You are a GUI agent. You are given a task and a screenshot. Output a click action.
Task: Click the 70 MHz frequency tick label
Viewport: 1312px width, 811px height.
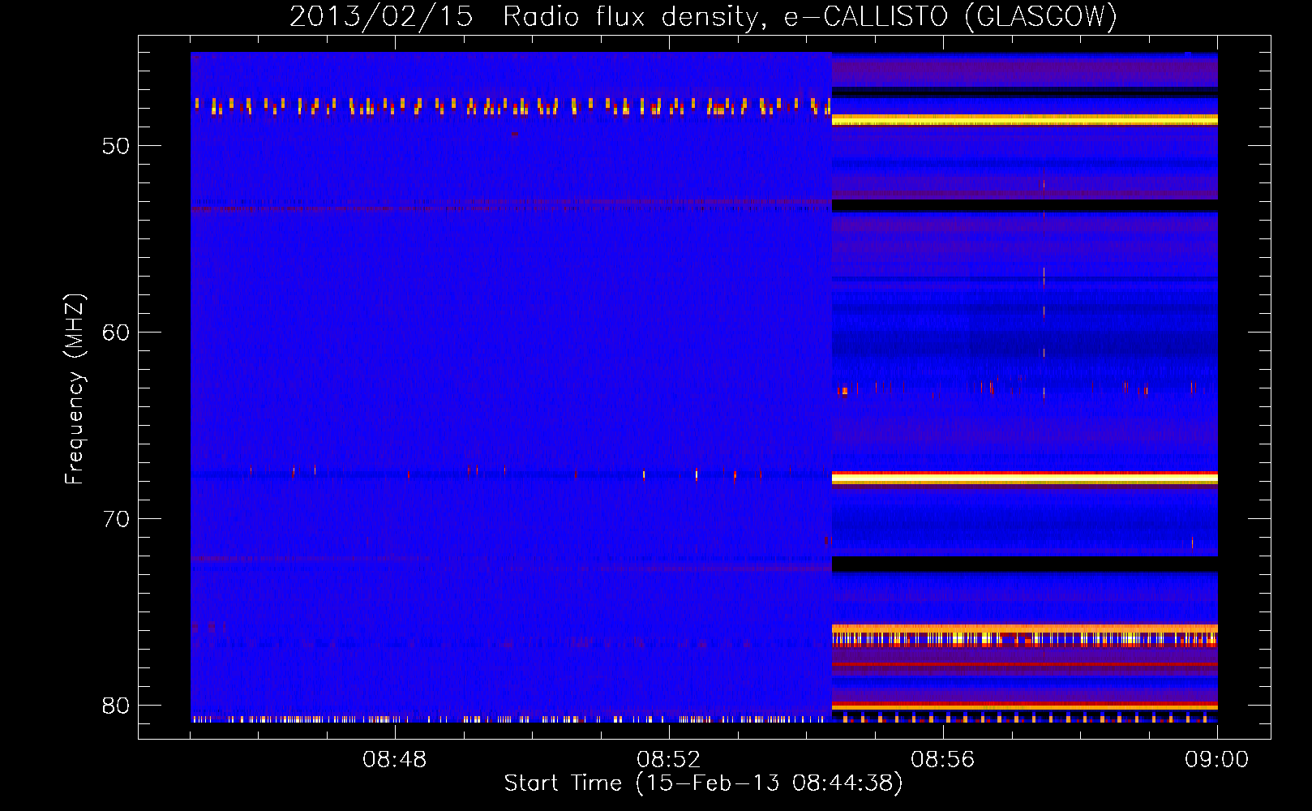pos(116,519)
